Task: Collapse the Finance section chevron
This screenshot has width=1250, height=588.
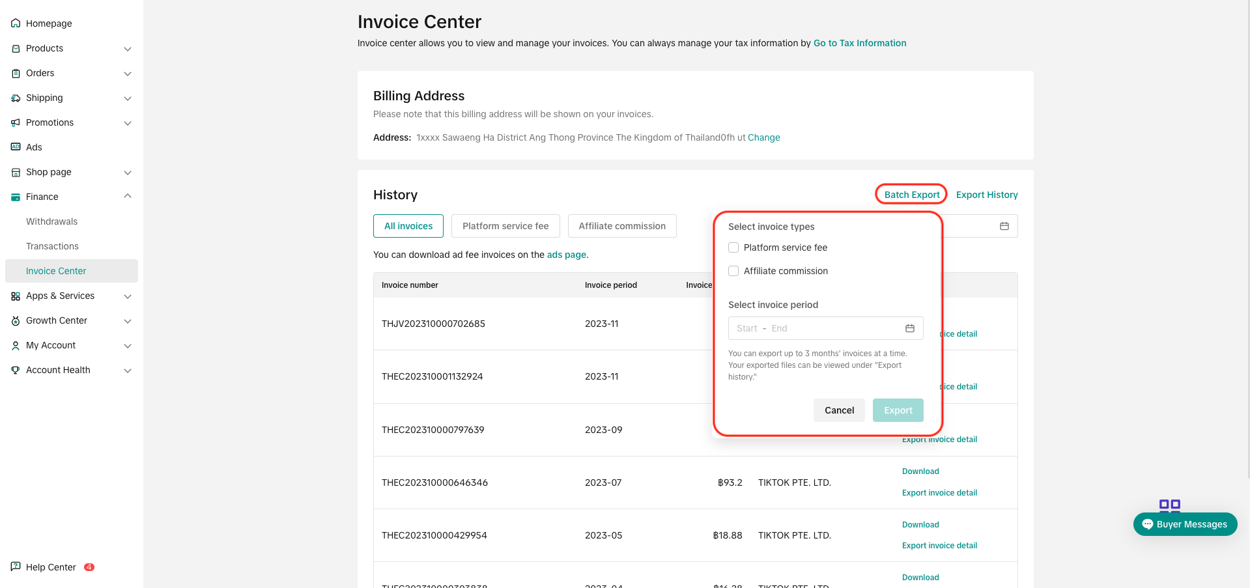Action: tap(128, 196)
